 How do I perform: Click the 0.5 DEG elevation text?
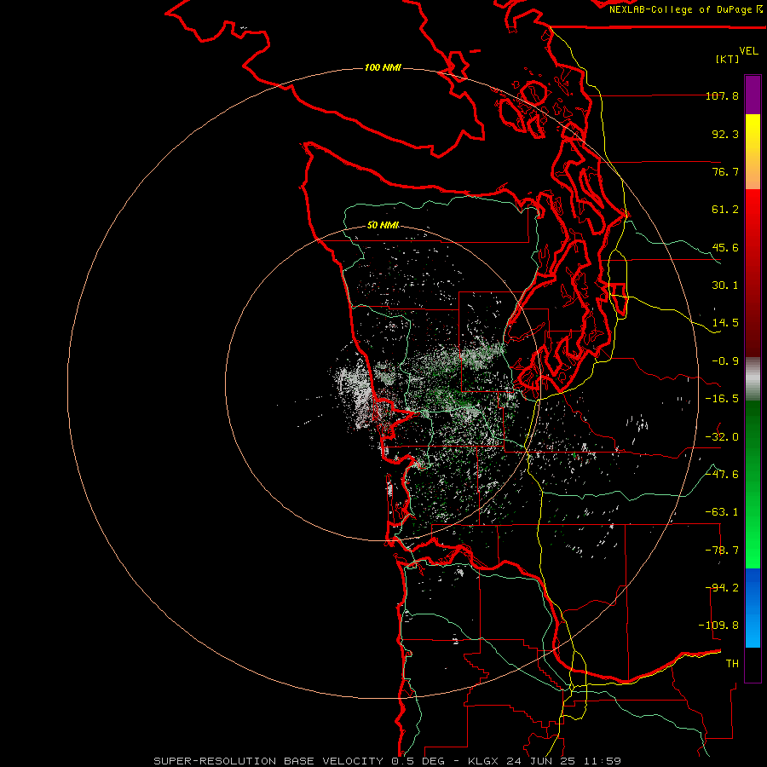point(421,761)
